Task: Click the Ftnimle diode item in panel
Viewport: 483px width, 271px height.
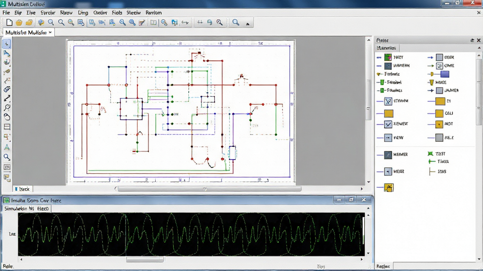Action: coord(388,74)
